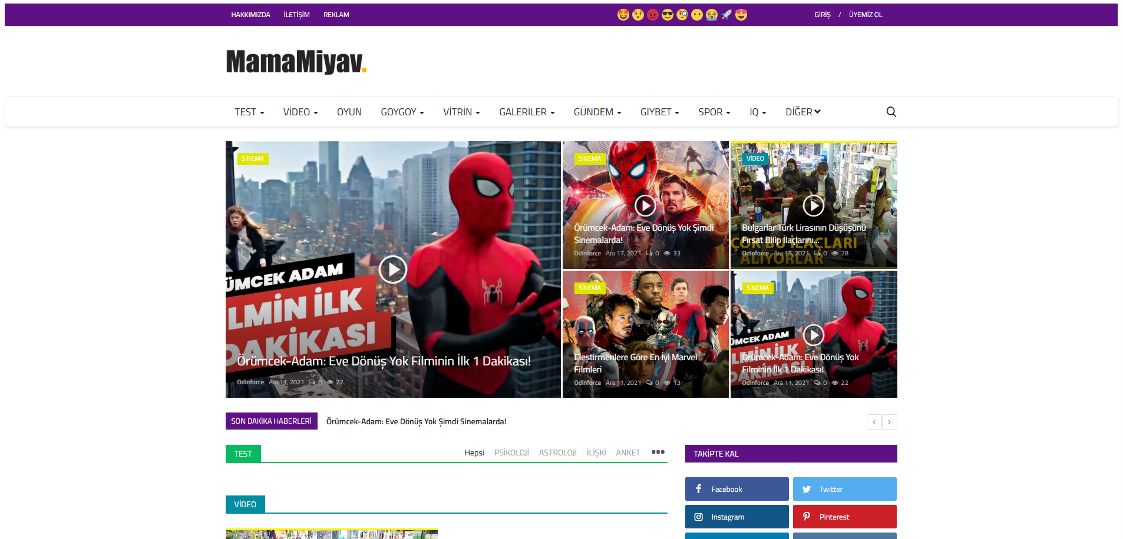The height and width of the screenshot is (539, 1123).
Task: Visit the HAKKIMIZDA page
Action: pos(250,15)
